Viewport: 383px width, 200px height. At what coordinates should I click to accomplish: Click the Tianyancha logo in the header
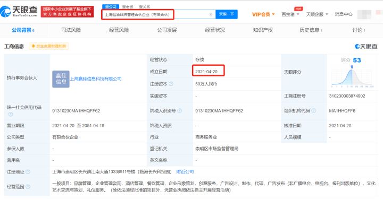pyautogui.click(x=19, y=12)
